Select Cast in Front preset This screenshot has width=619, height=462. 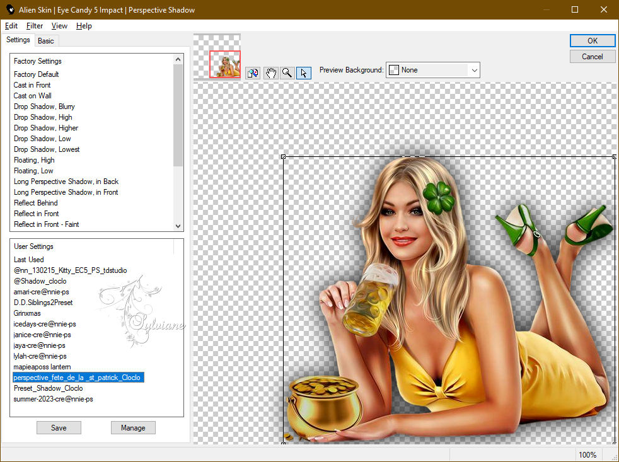[32, 85]
